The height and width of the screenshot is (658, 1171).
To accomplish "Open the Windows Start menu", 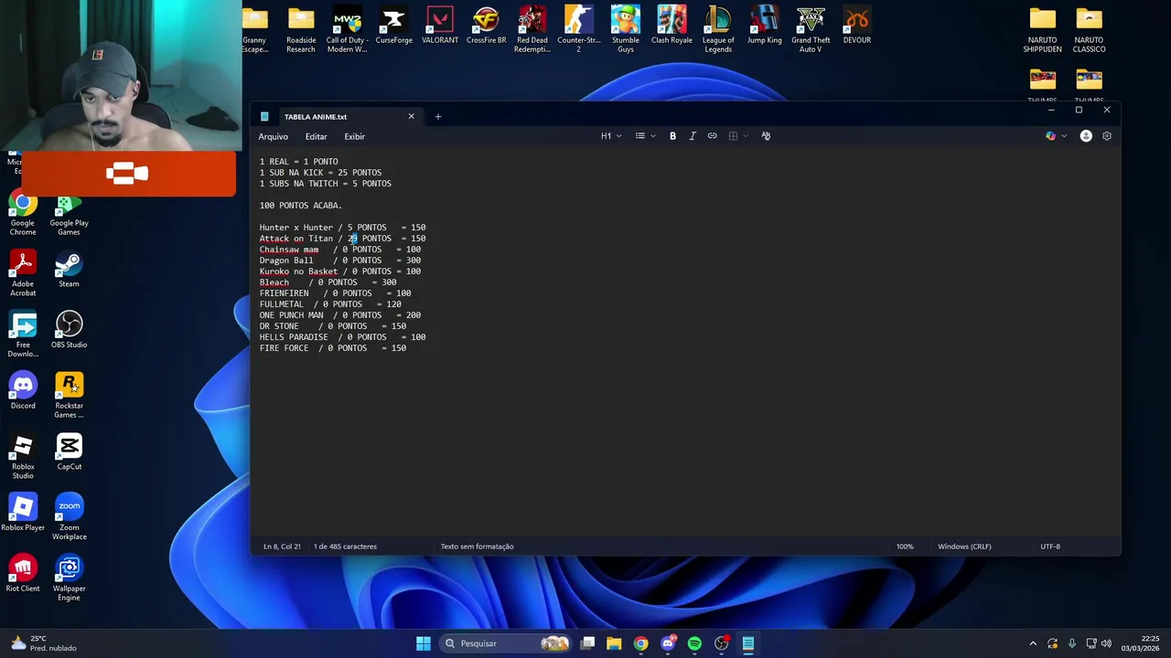I will click(424, 643).
